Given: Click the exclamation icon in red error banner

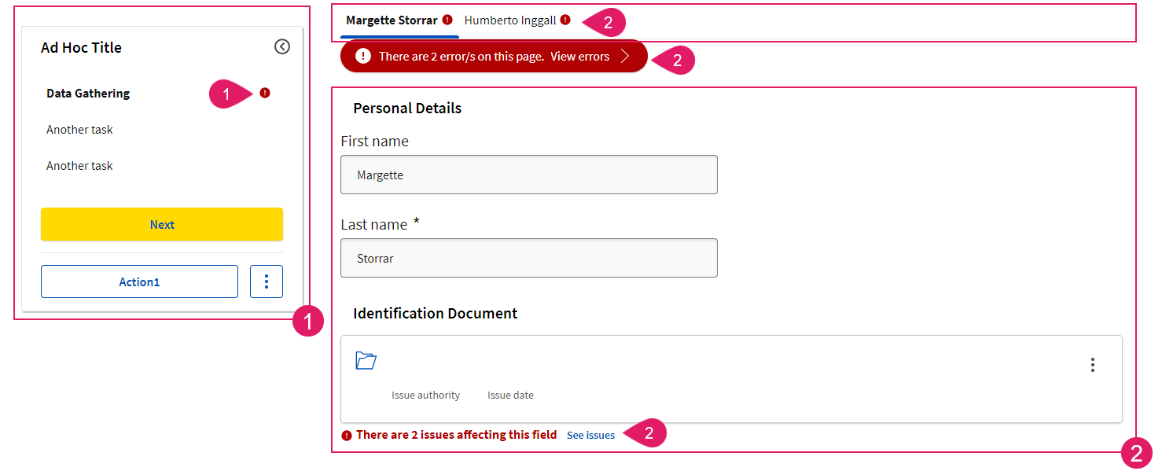Looking at the screenshot, I should [363, 57].
